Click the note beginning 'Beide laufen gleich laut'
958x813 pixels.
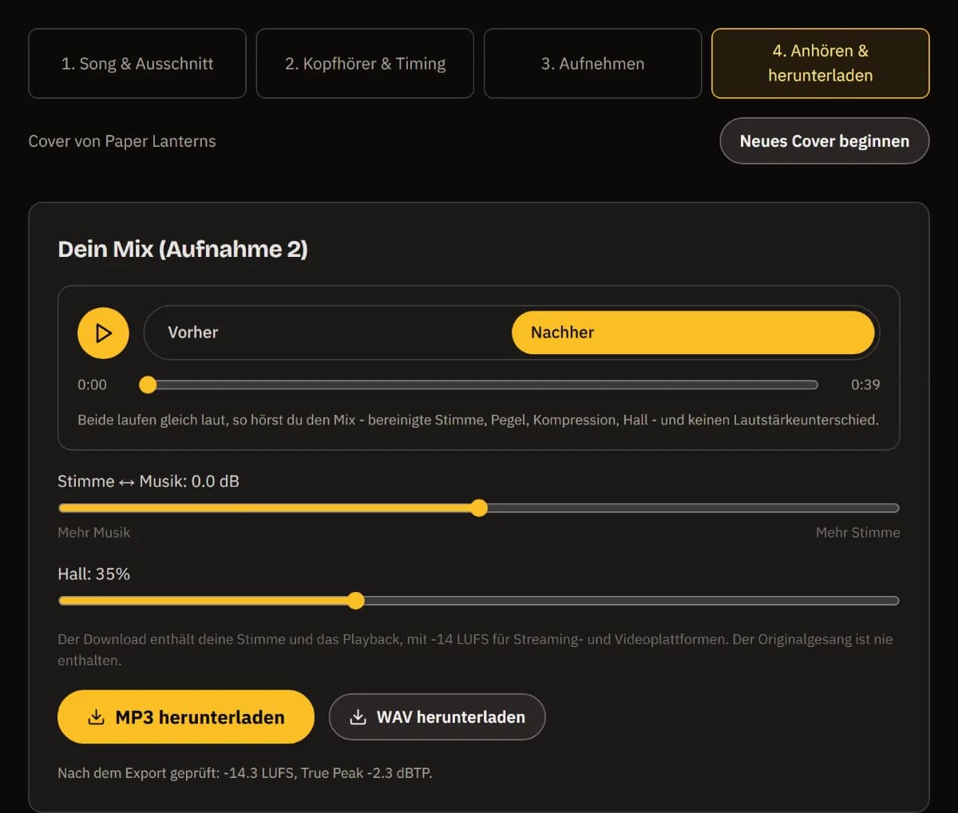pyautogui.click(x=478, y=420)
